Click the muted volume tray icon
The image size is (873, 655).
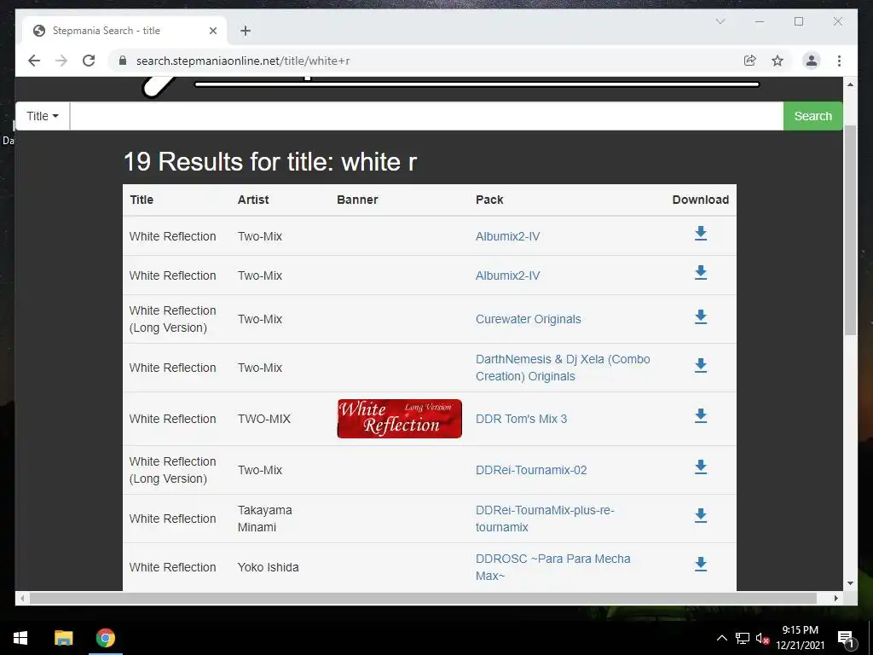762,638
